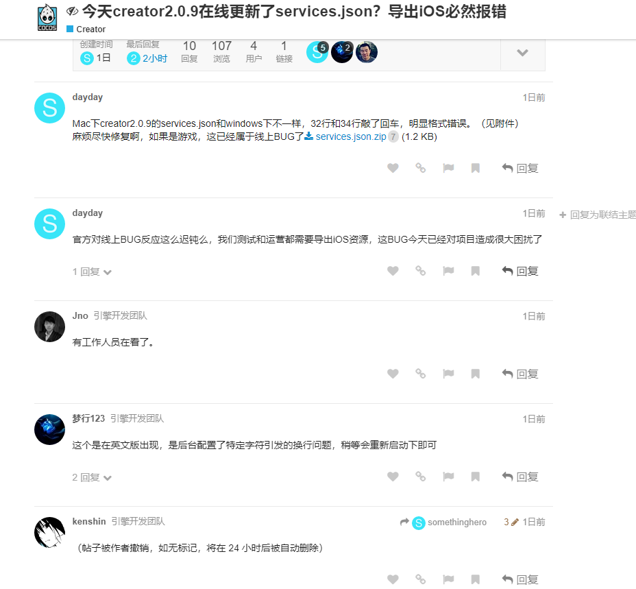Bookmark dayday's second post
The height and width of the screenshot is (589, 636).
tap(476, 271)
